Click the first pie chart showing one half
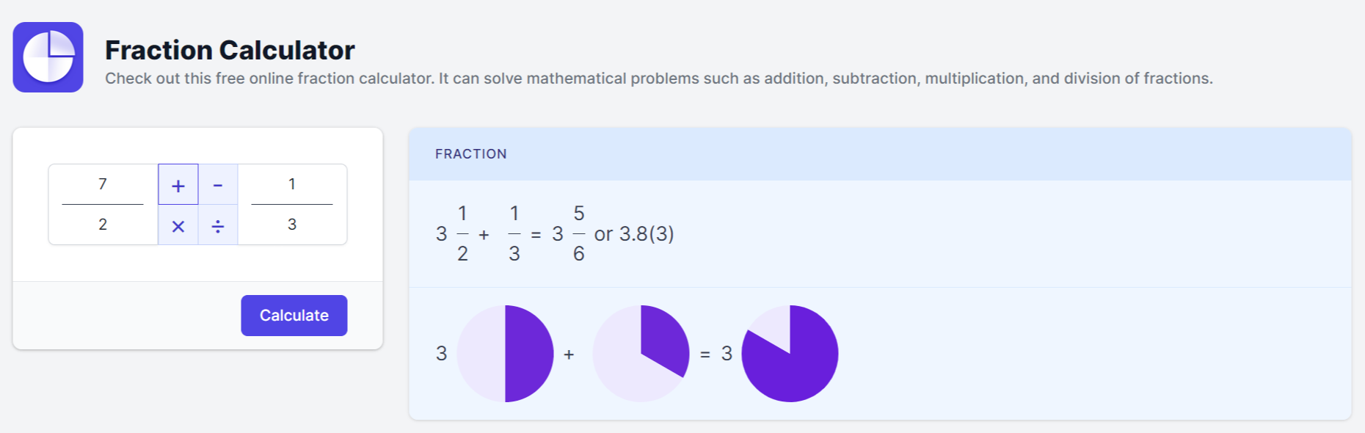 505,353
